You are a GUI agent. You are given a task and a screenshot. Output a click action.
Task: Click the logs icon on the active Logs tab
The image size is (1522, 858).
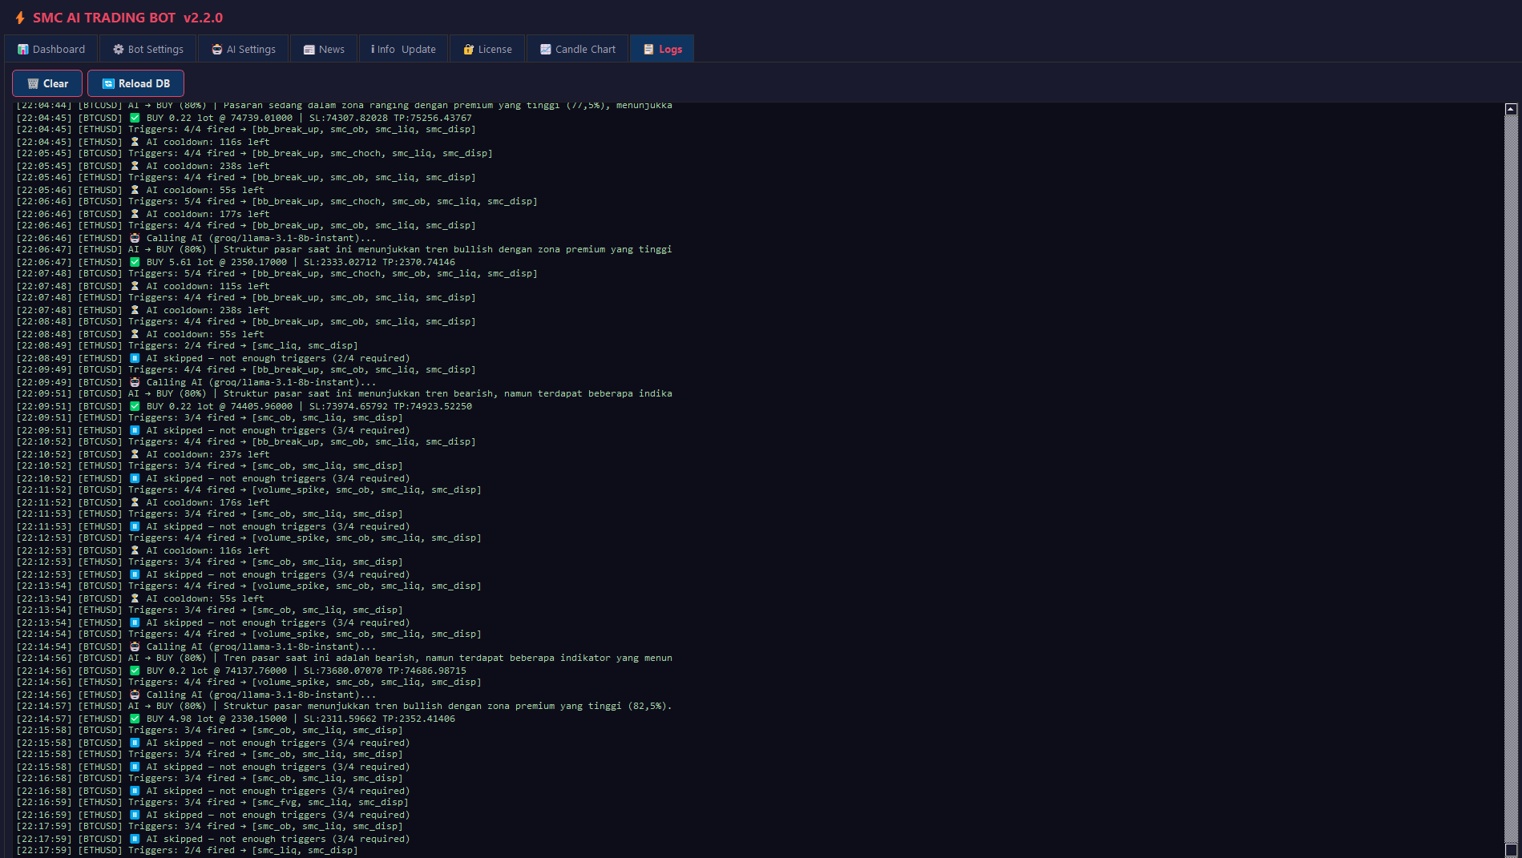click(x=648, y=49)
